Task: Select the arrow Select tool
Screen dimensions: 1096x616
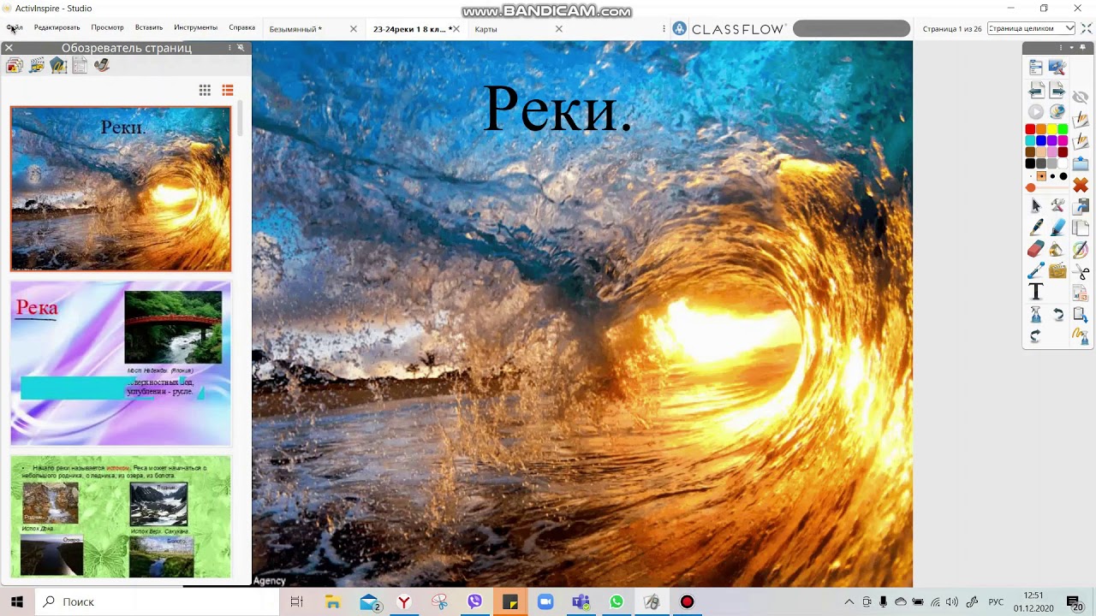Action: [x=1035, y=206]
